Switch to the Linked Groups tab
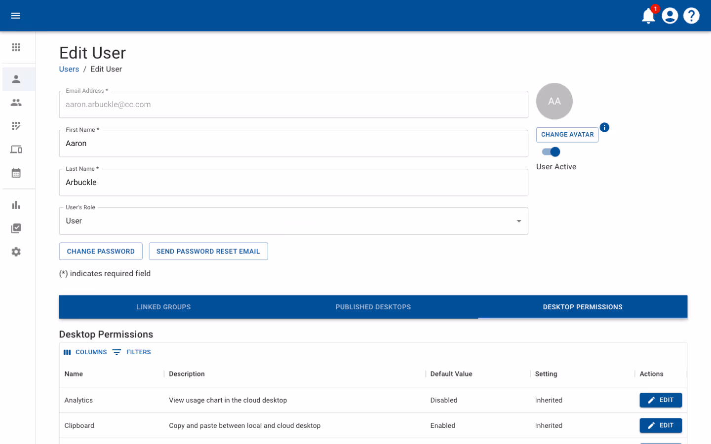Screen dimensions: 711x444 tap(163, 306)
